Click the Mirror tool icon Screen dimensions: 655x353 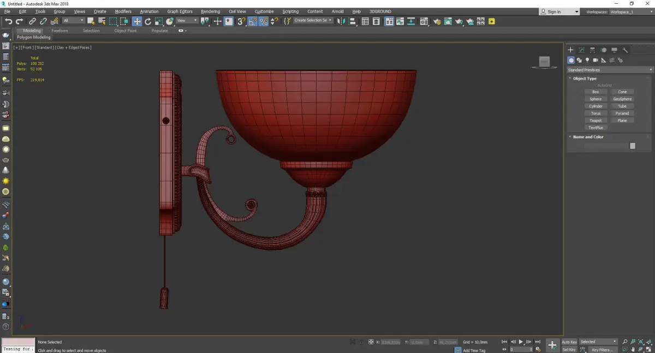point(341,21)
